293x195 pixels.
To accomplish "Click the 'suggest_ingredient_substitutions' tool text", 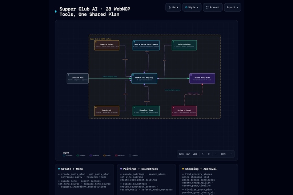I will (x=84, y=187).
